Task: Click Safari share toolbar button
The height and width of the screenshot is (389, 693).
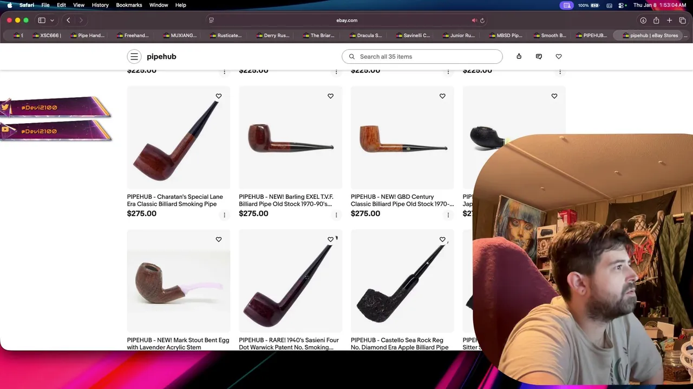Action: coord(656,21)
